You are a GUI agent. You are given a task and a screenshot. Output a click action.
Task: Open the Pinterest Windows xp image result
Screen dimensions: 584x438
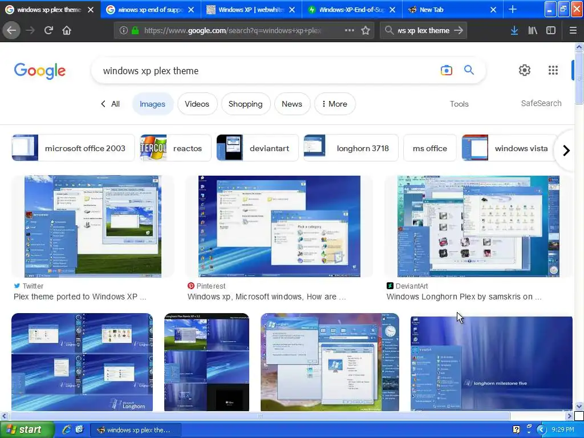click(x=279, y=226)
